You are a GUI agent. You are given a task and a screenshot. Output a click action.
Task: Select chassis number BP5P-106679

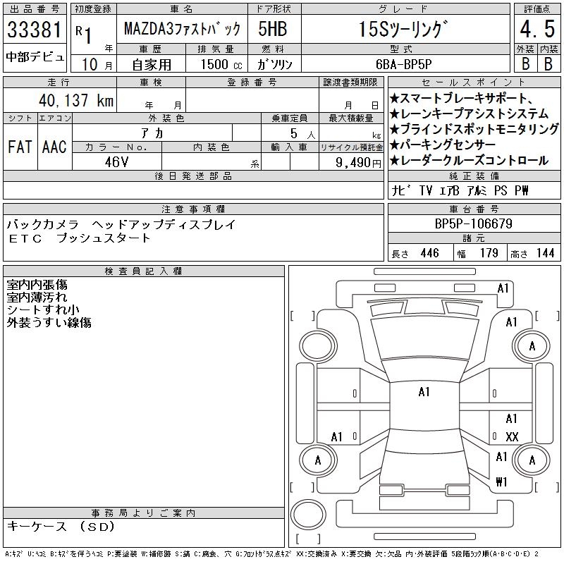point(473,223)
